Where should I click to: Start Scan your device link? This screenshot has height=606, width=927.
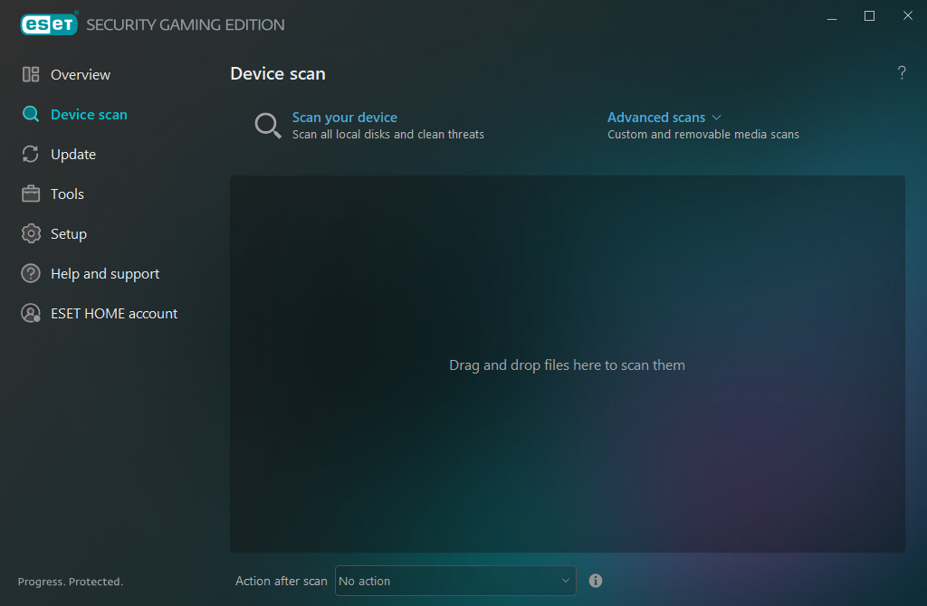[x=345, y=118]
